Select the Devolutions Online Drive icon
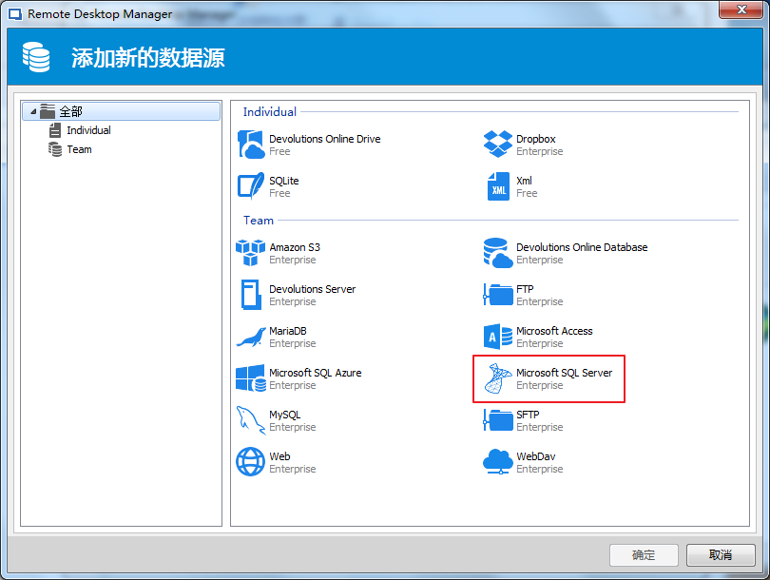770x580 pixels. click(x=251, y=145)
